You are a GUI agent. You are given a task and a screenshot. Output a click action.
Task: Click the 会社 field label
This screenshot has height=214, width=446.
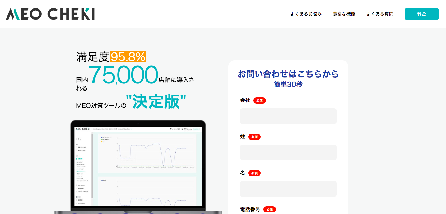tap(245, 100)
